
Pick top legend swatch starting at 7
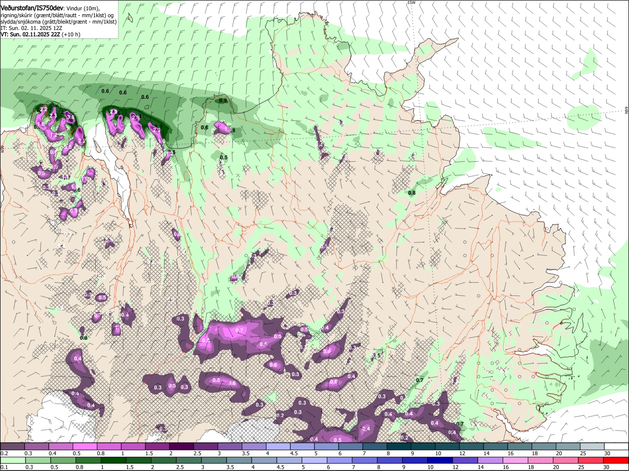coord(375,446)
